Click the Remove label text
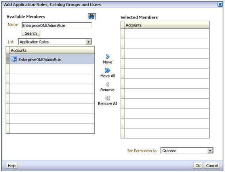The width and height of the screenshot is (225, 172). click(107, 90)
